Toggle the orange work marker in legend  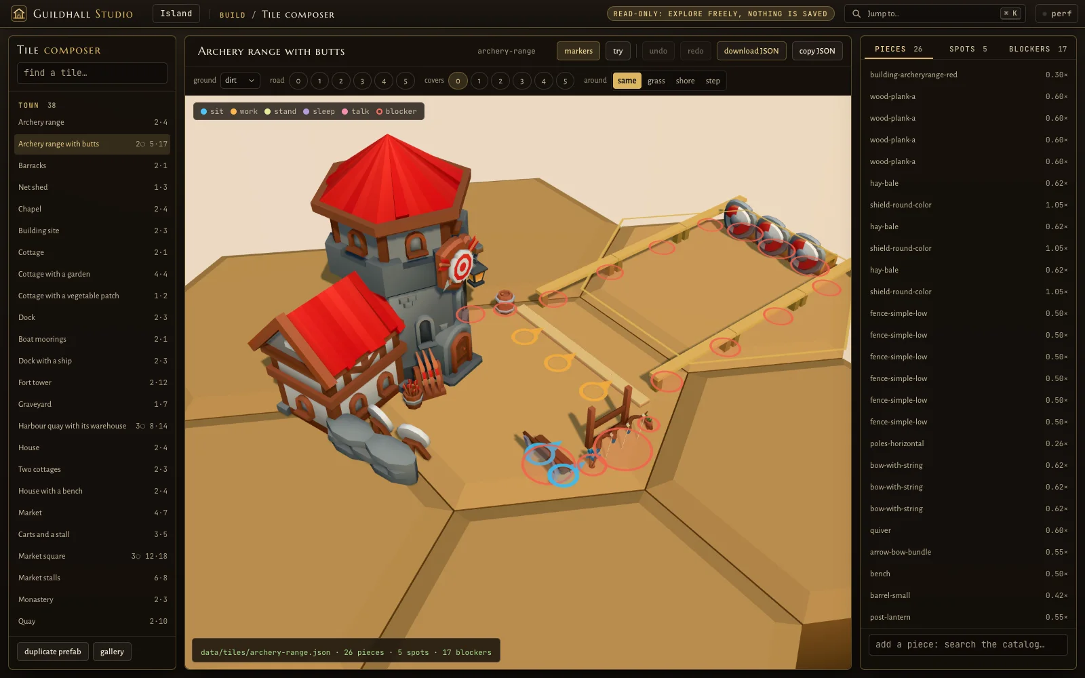pyautogui.click(x=243, y=111)
